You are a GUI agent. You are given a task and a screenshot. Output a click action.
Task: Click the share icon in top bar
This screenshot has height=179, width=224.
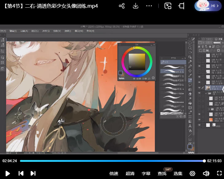click(x=122, y=6)
